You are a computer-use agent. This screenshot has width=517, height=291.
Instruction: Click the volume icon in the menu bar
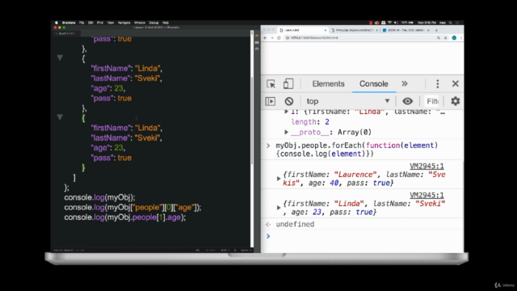click(396, 23)
